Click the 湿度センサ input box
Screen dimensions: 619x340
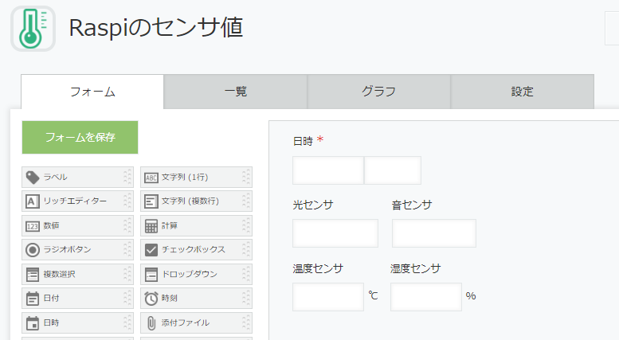[x=426, y=297]
